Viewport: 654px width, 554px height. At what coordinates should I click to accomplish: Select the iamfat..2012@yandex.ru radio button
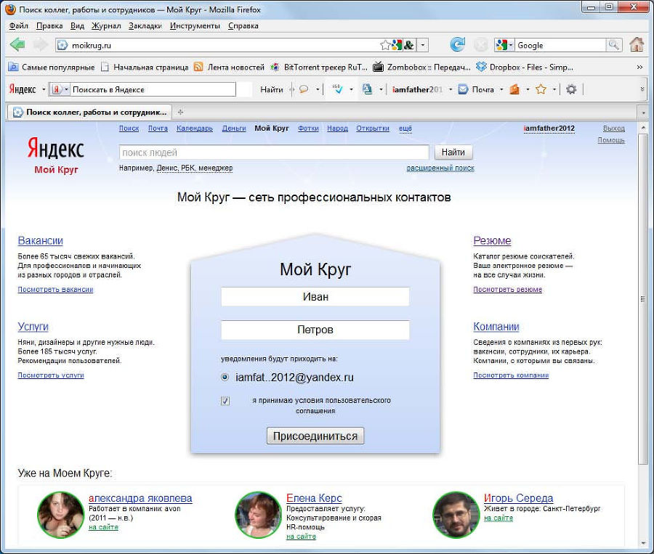click(x=225, y=378)
